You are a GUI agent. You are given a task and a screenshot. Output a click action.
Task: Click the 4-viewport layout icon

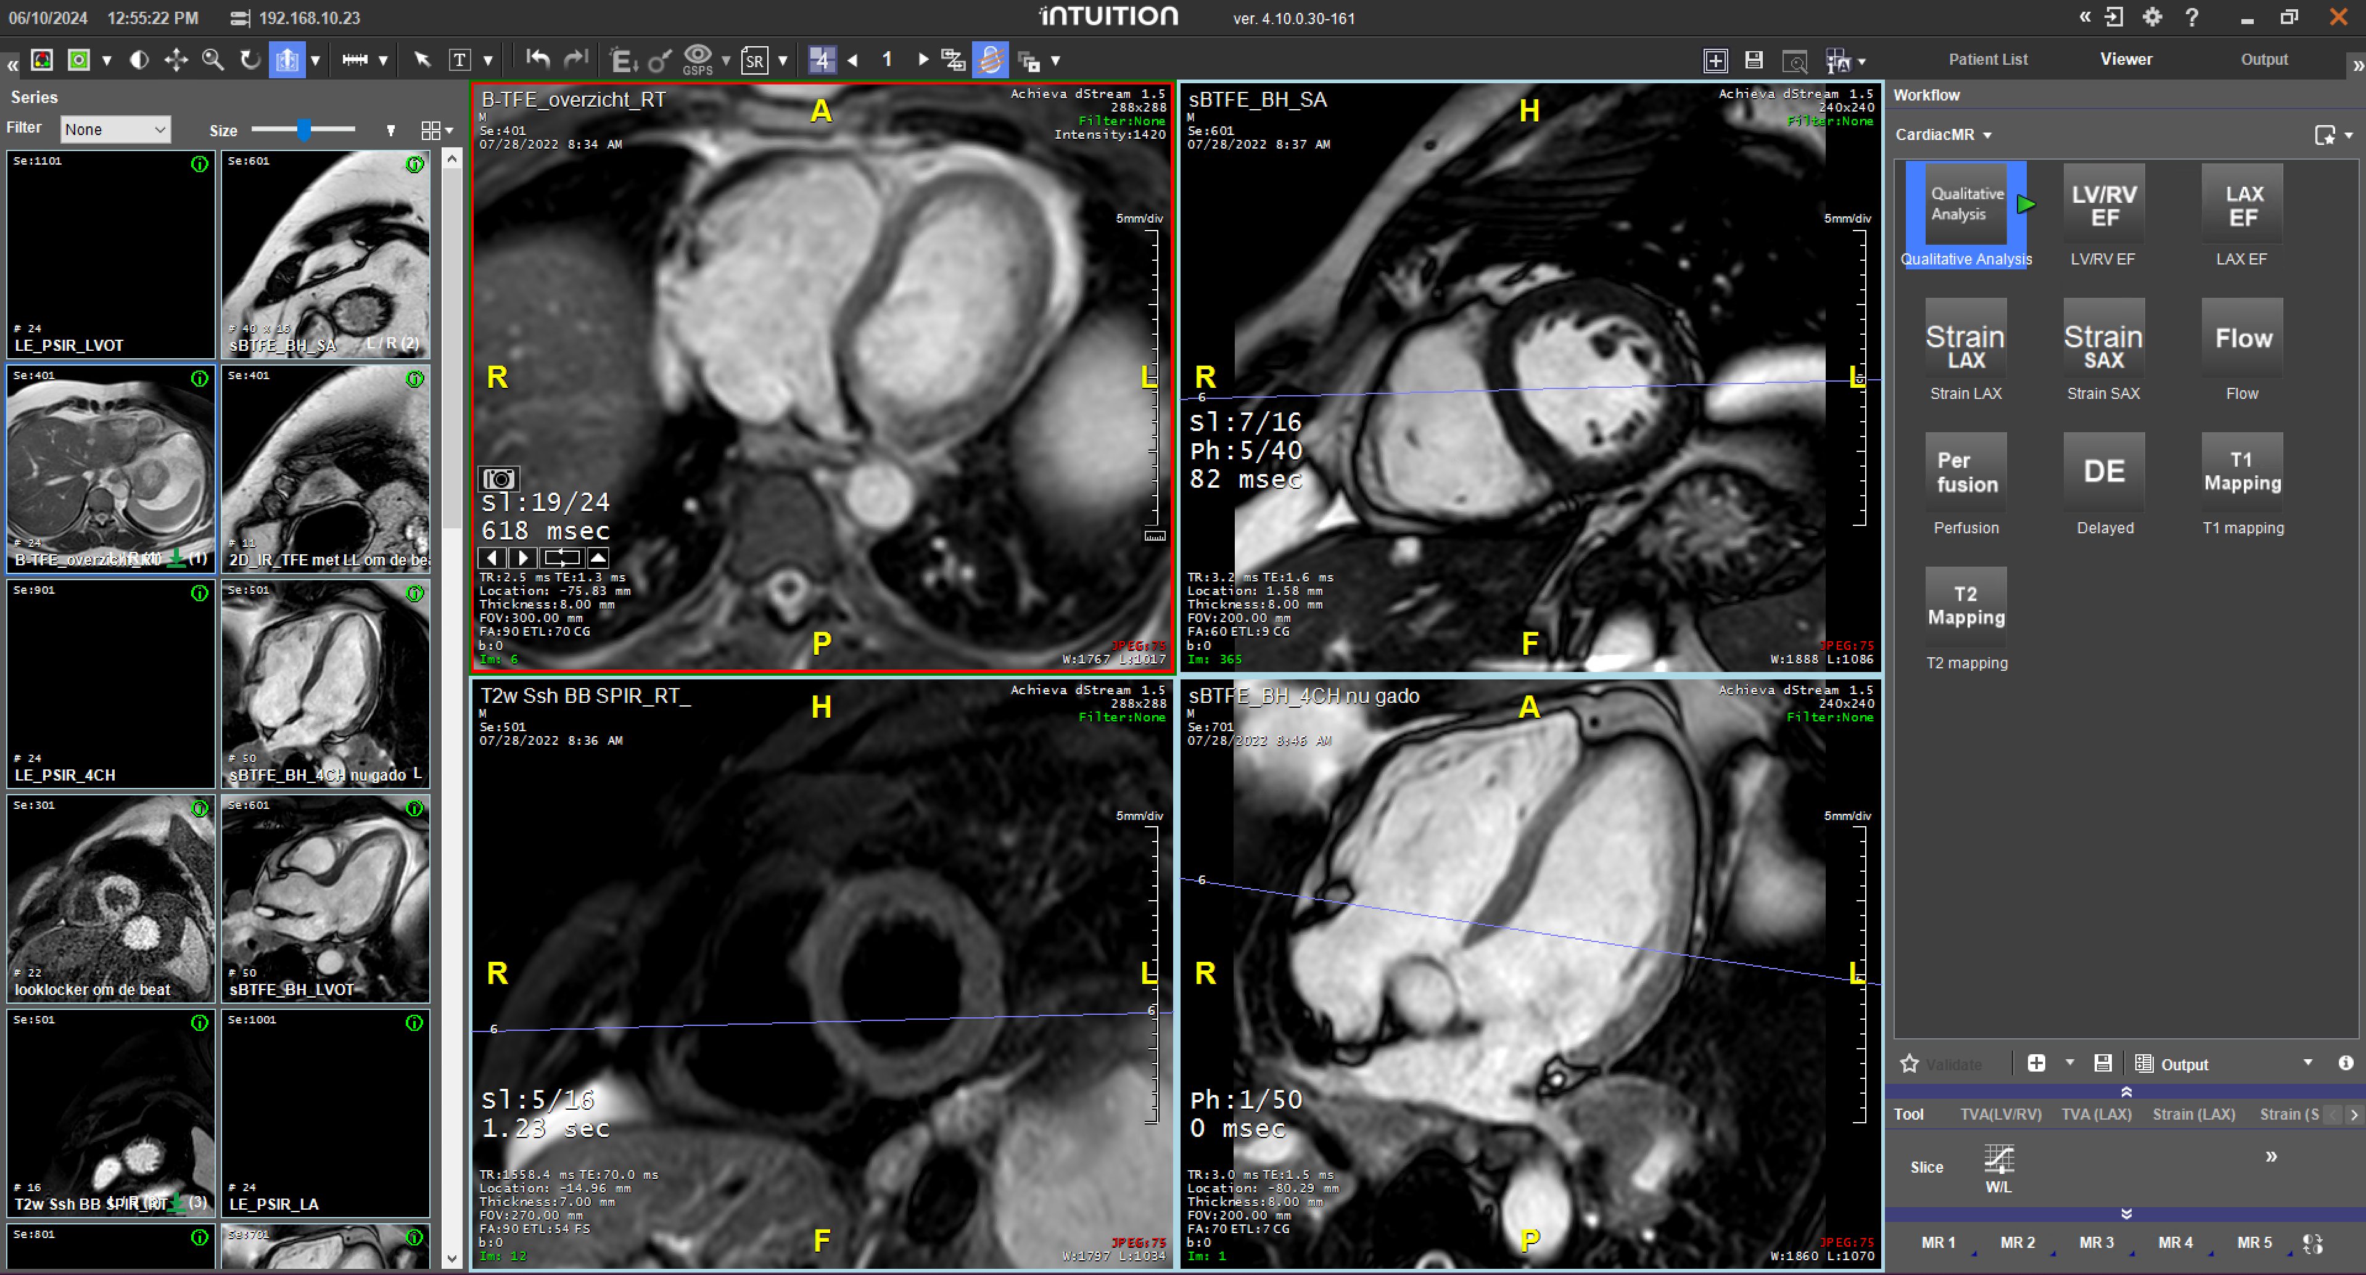point(822,60)
